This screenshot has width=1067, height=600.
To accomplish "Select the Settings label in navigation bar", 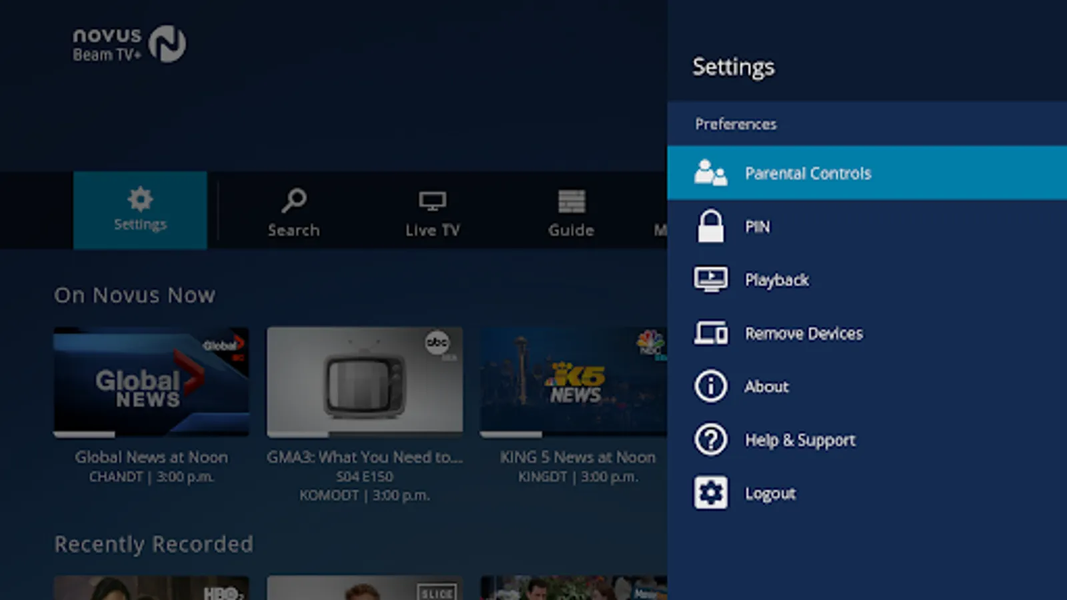I will pos(140,225).
